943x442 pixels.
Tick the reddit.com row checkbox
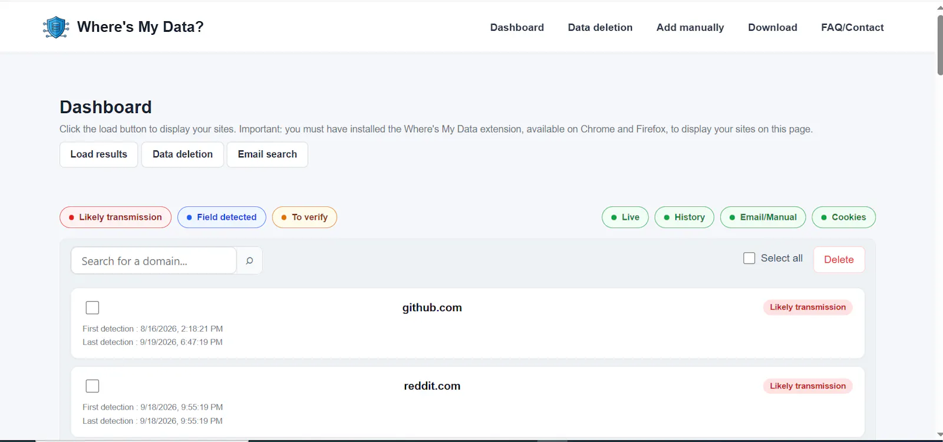click(93, 386)
